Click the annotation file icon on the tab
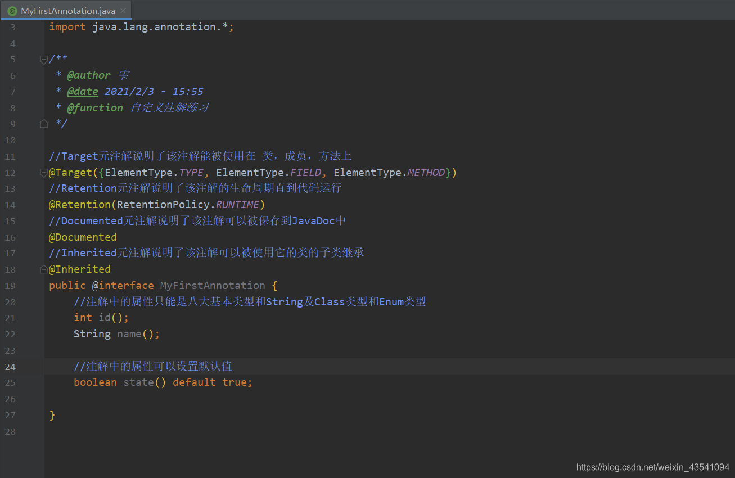The width and height of the screenshot is (735, 478). click(x=12, y=11)
